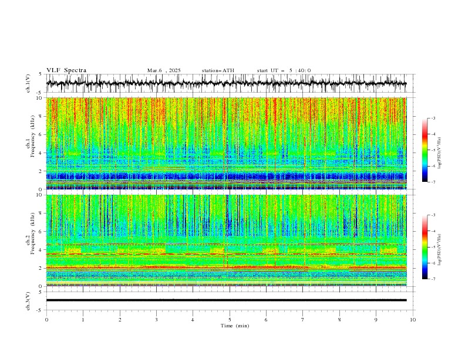The width and height of the screenshot is (465, 359).
Task: Click the "-7" tick on the ch.2 colorbar
Action: 433,279
